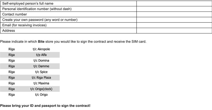Select the t/p Alfa store row
The image size is (212, 110).
click(x=30, y=55)
